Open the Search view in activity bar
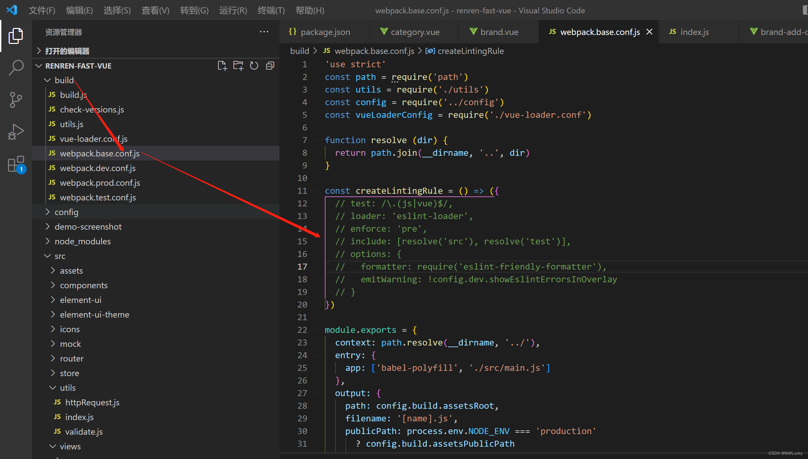 coord(16,68)
